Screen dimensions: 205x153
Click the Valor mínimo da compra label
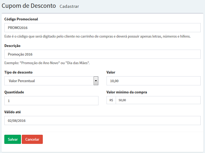coord(127,92)
